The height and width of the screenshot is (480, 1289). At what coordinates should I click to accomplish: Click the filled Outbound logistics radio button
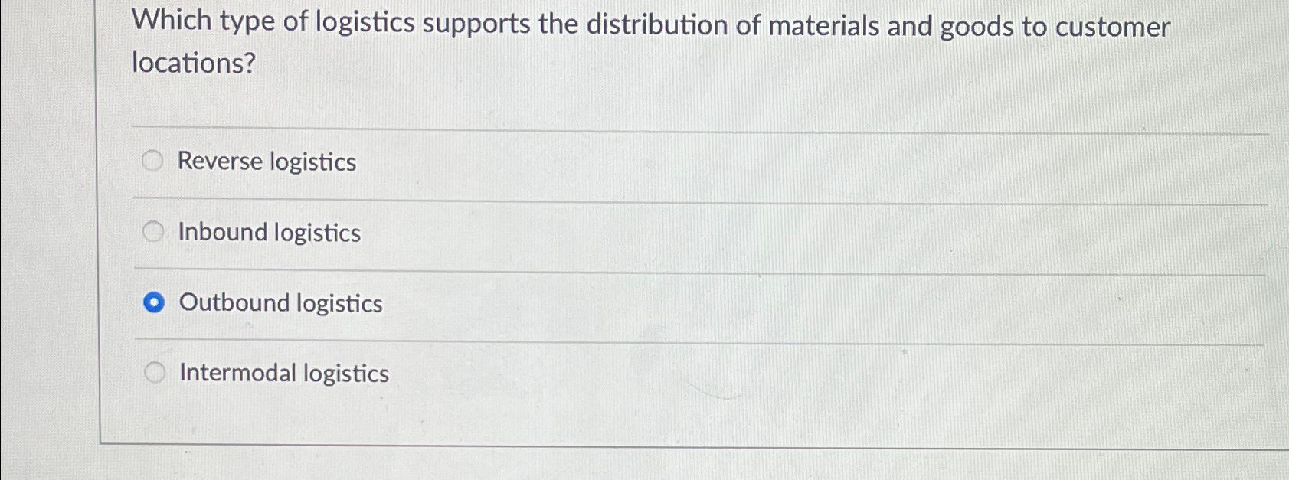tap(154, 302)
